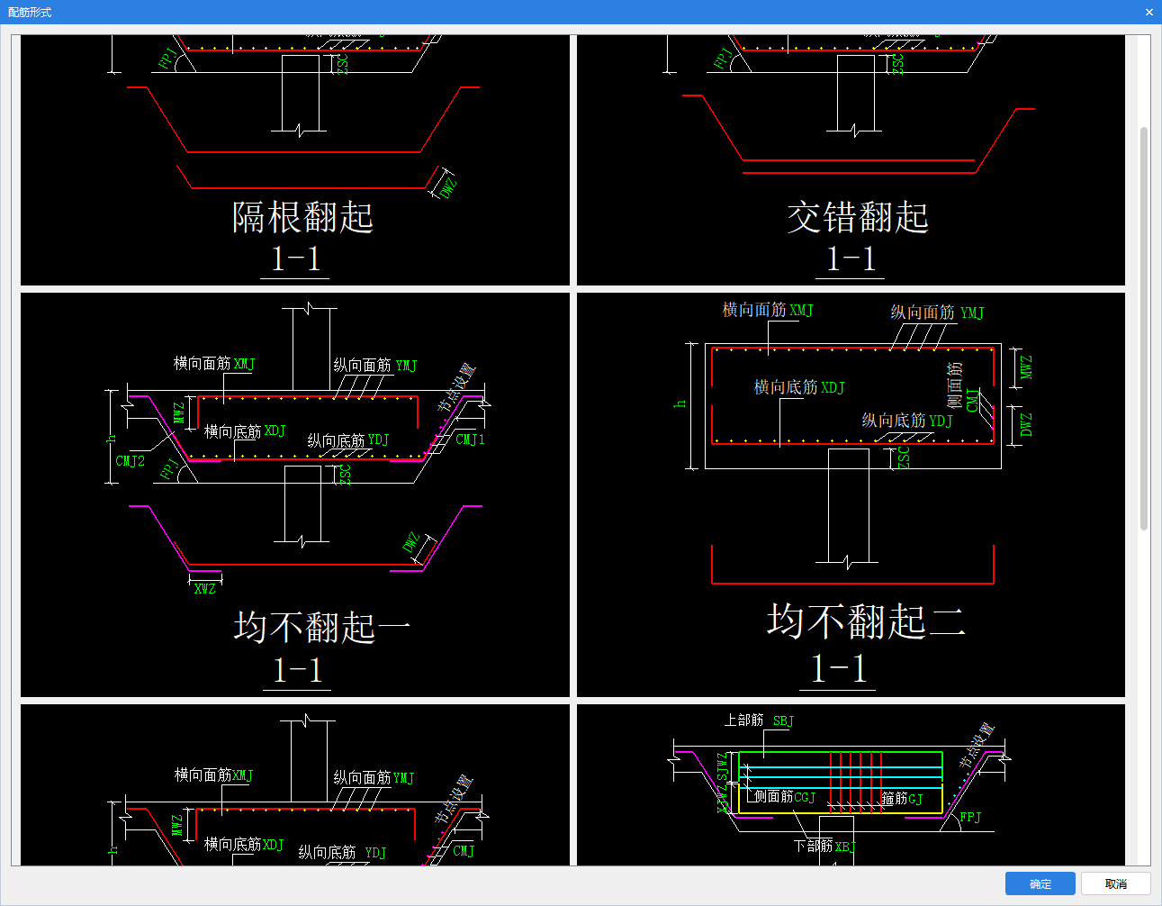Click 纵向面筋 YMJ label in 均不翻起二

pos(937,313)
